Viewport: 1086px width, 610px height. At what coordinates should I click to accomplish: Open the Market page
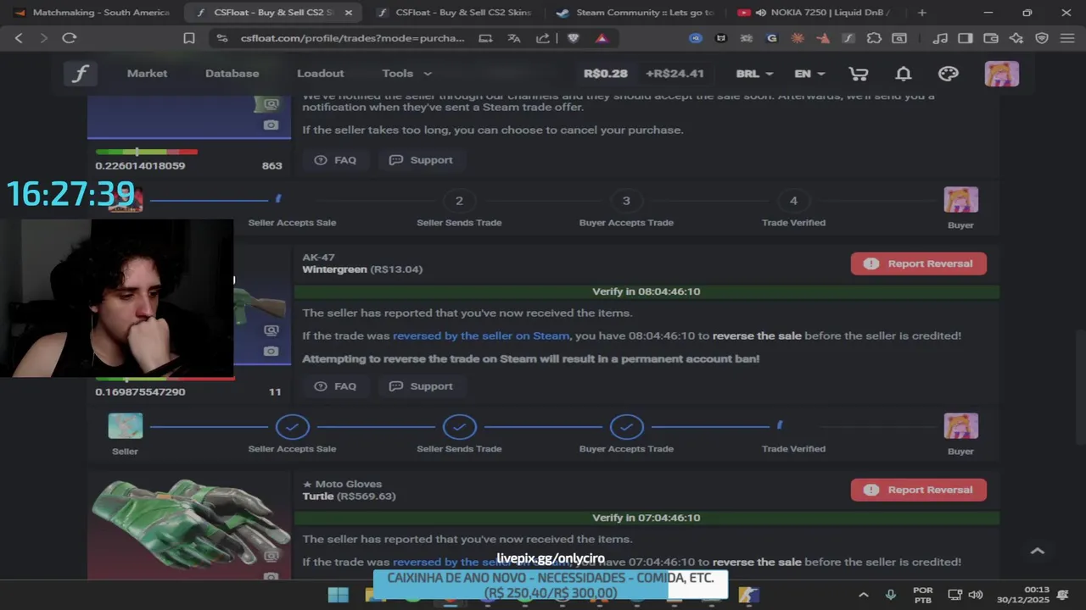point(147,74)
